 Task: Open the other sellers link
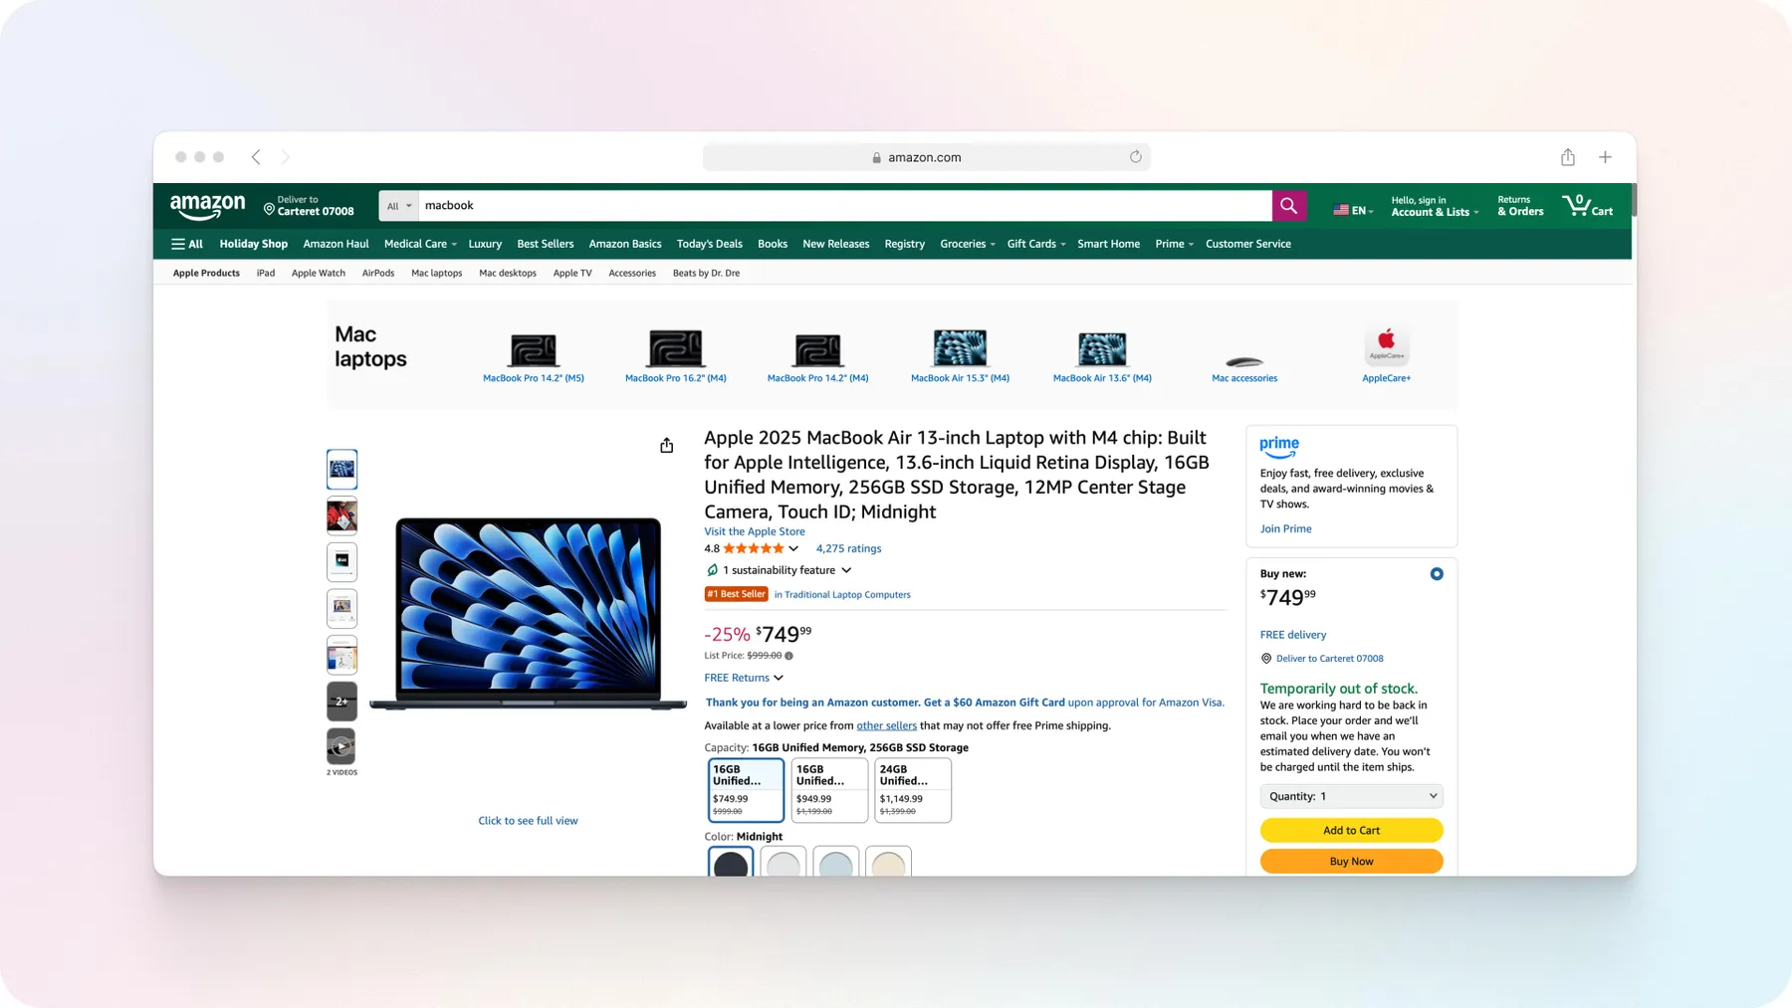coord(886,725)
